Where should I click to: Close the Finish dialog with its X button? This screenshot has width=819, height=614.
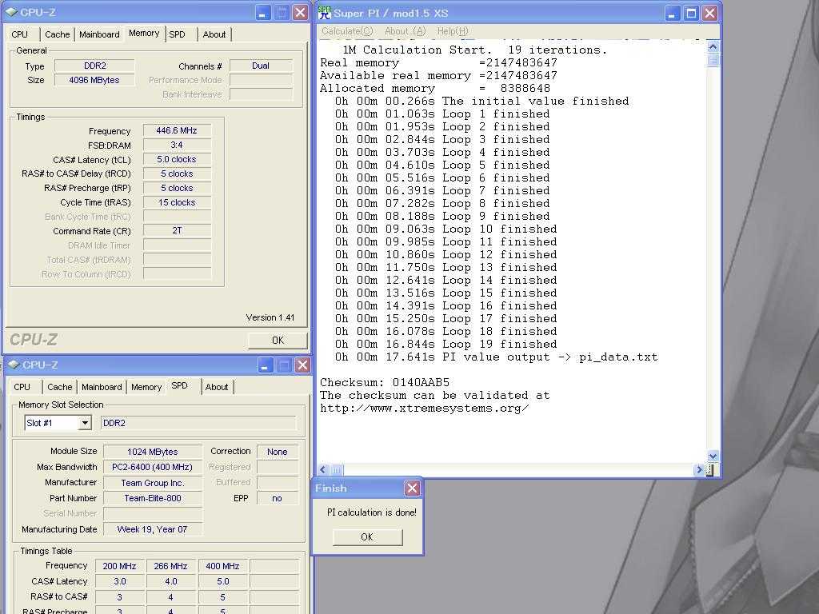tap(412, 488)
